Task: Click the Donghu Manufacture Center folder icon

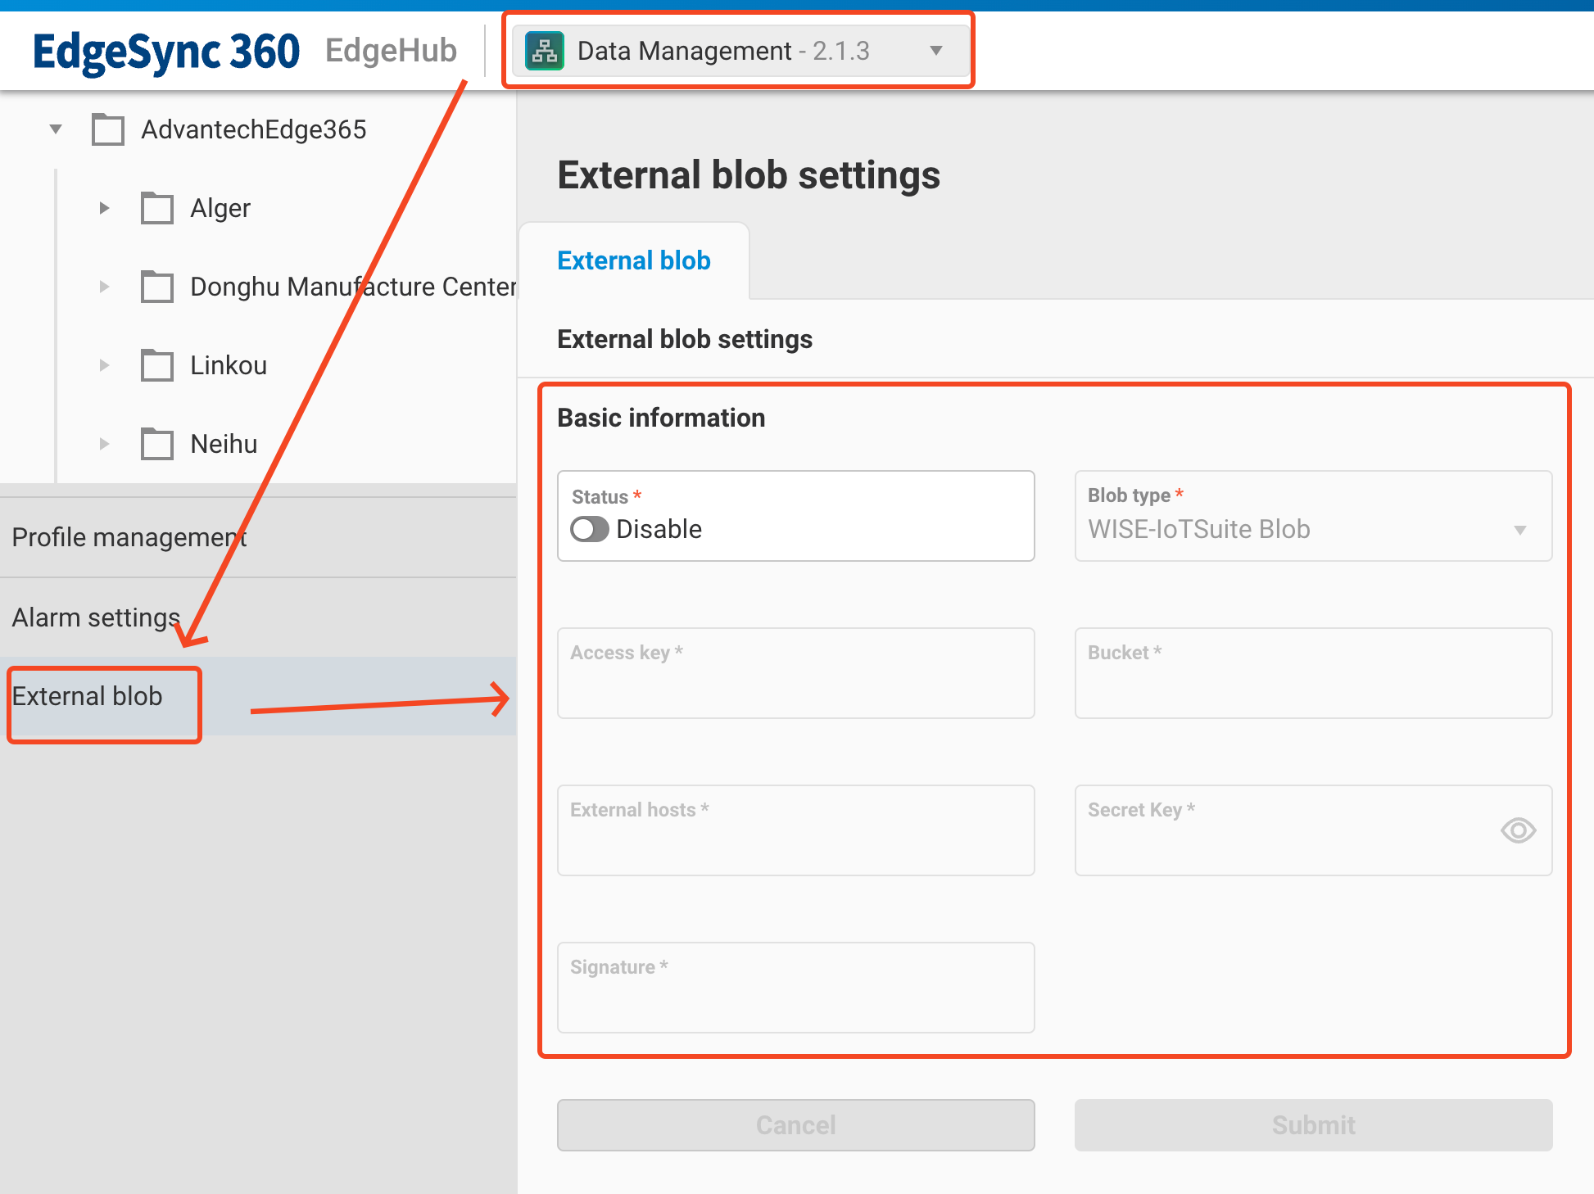Action: [156, 287]
